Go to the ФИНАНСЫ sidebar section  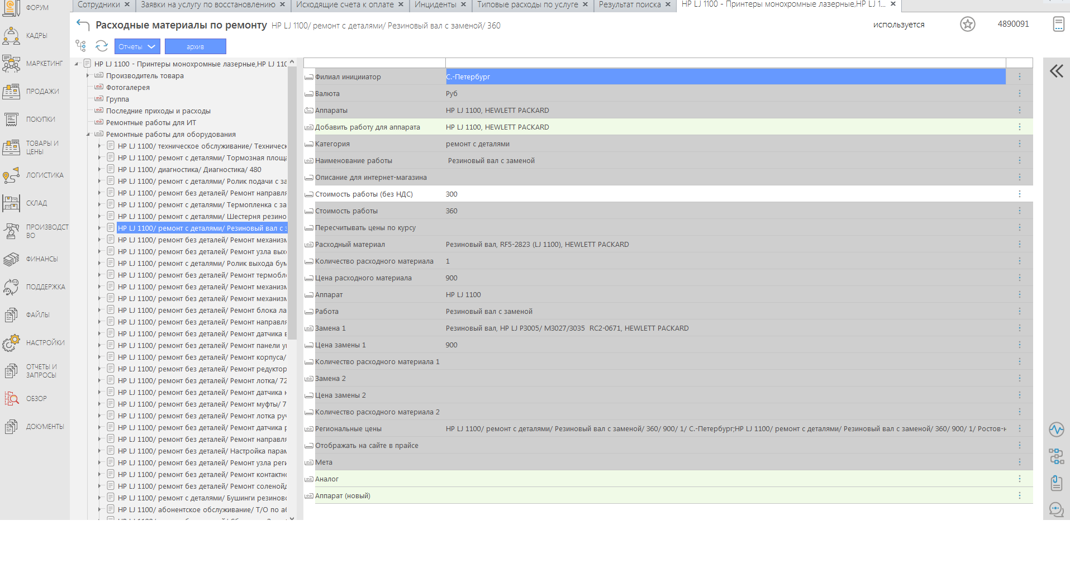click(x=35, y=259)
